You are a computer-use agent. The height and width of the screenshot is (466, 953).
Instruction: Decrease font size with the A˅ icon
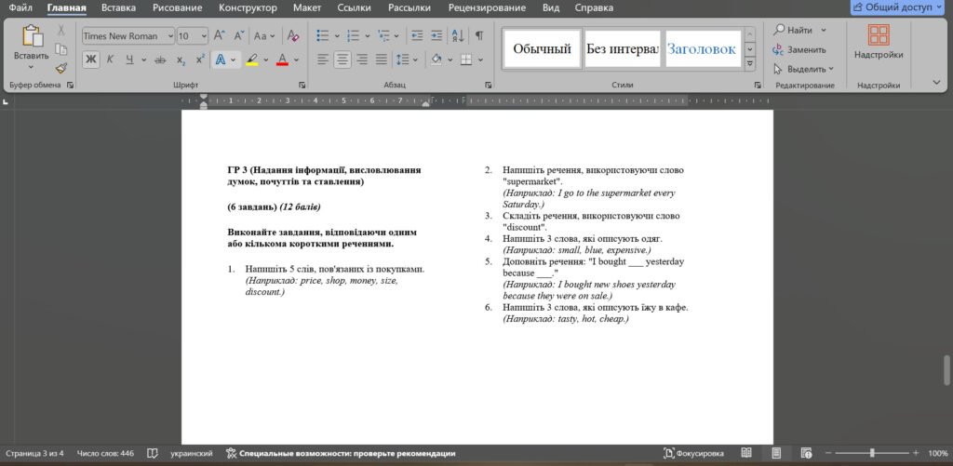(x=239, y=36)
